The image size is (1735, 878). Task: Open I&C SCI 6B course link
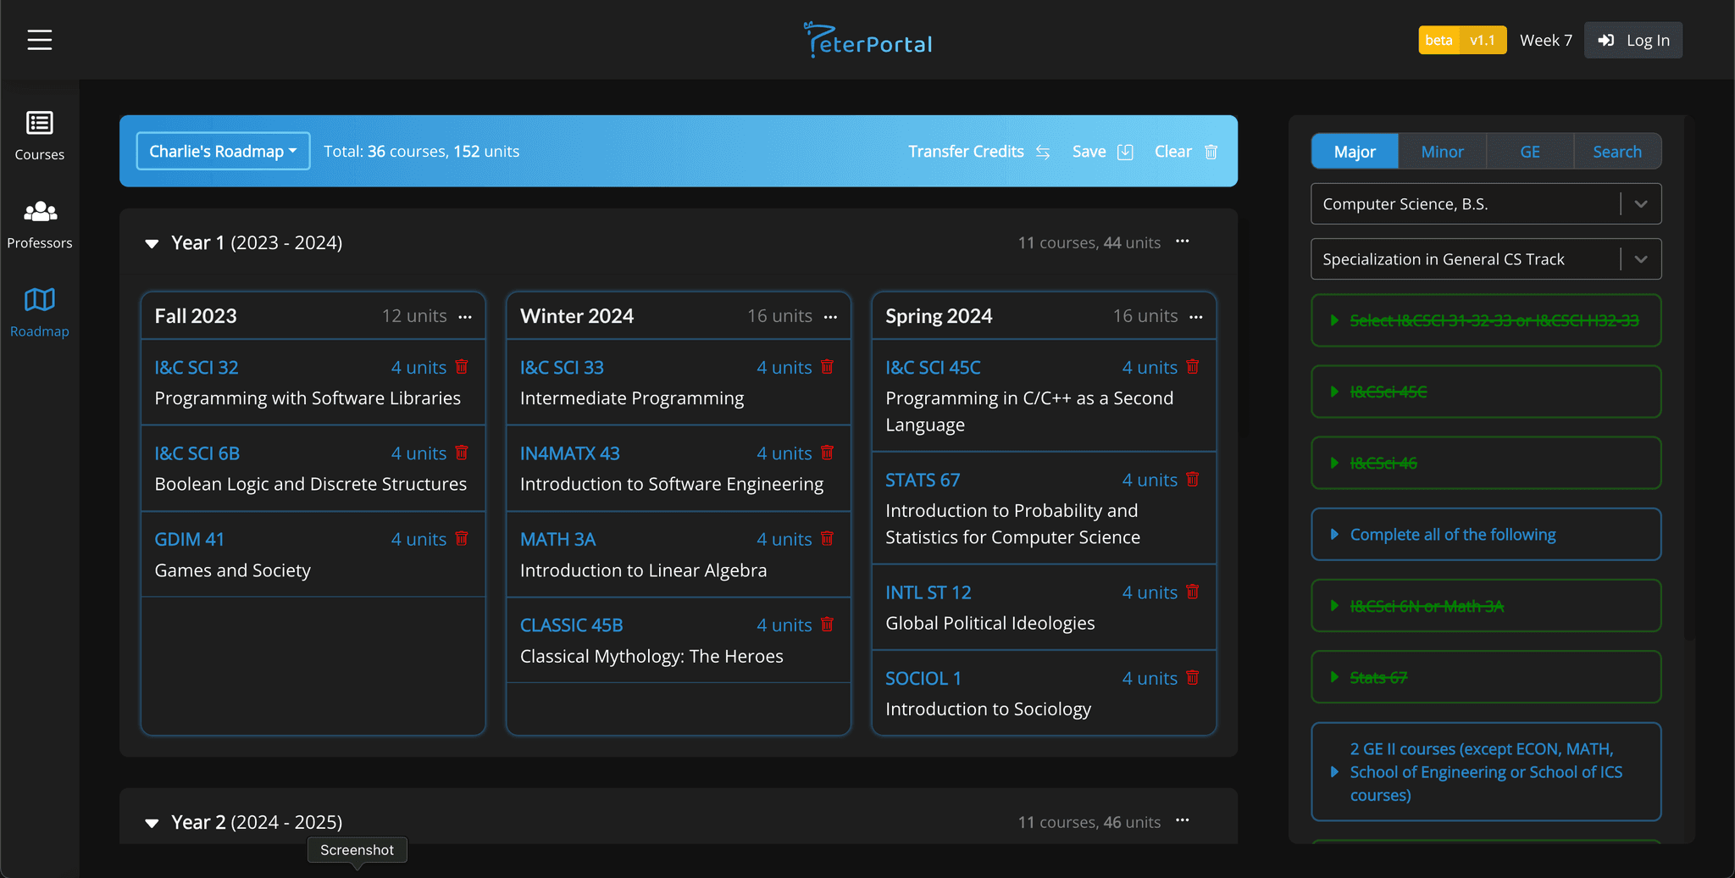click(197, 453)
